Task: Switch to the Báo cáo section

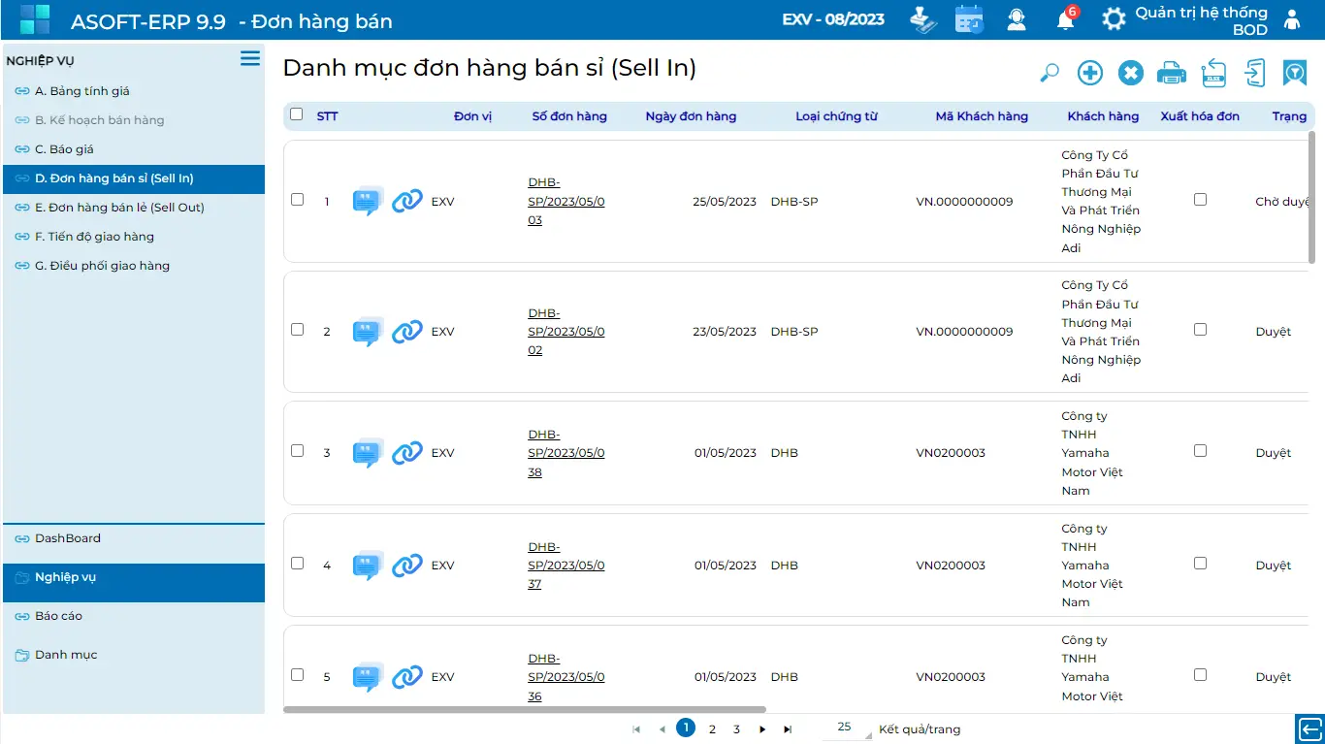Action: (58, 616)
